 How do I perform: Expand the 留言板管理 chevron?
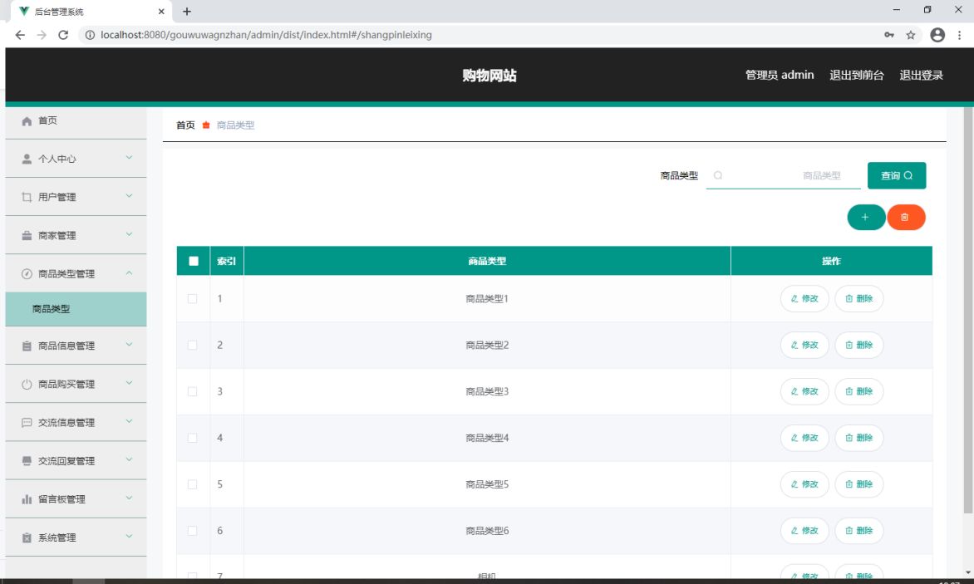(x=129, y=498)
